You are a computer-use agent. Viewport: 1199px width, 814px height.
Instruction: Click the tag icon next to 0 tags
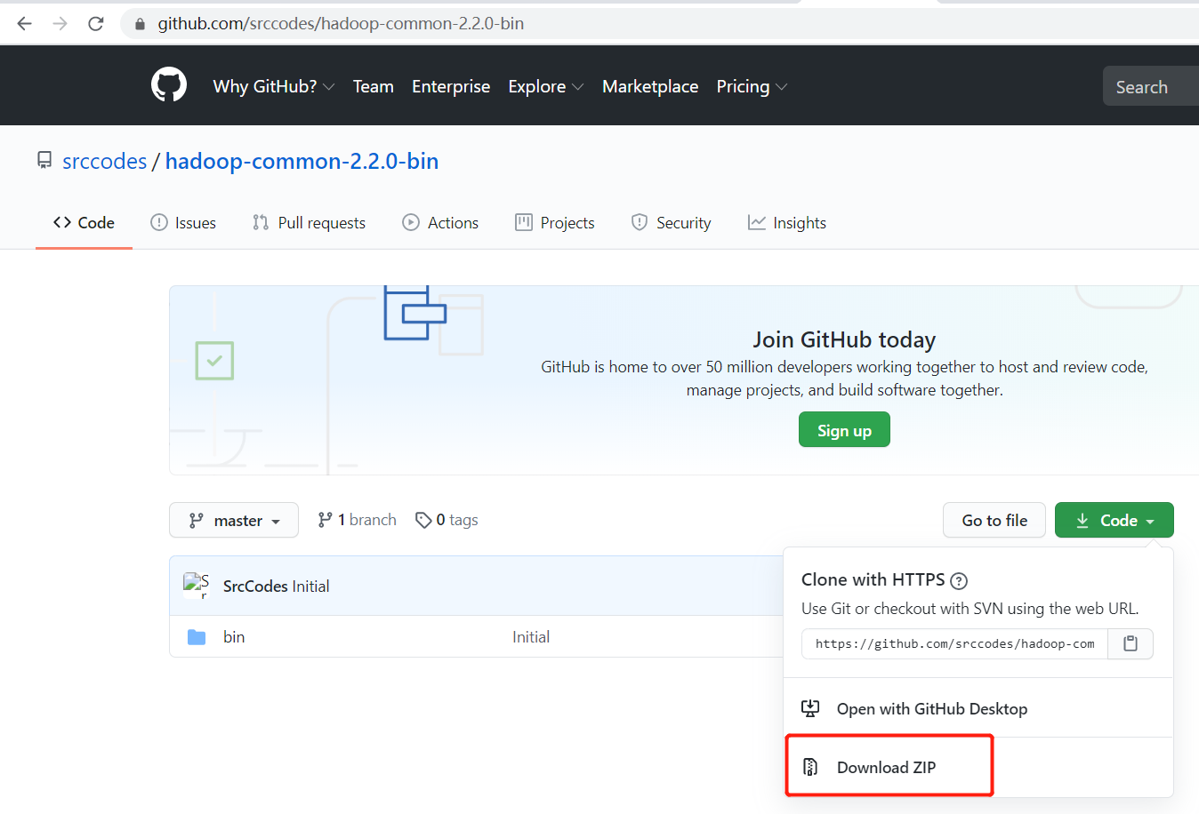(423, 519)
